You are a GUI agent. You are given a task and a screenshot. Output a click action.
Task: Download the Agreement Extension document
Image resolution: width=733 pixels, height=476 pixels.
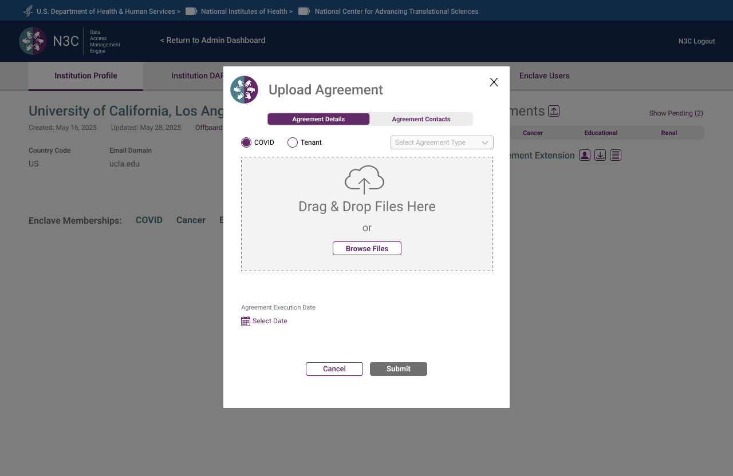click(600, 154)
